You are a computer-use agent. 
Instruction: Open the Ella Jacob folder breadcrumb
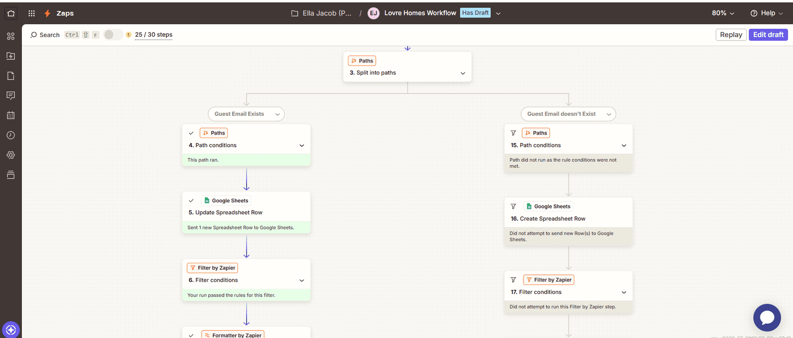[x=322, y=13]
